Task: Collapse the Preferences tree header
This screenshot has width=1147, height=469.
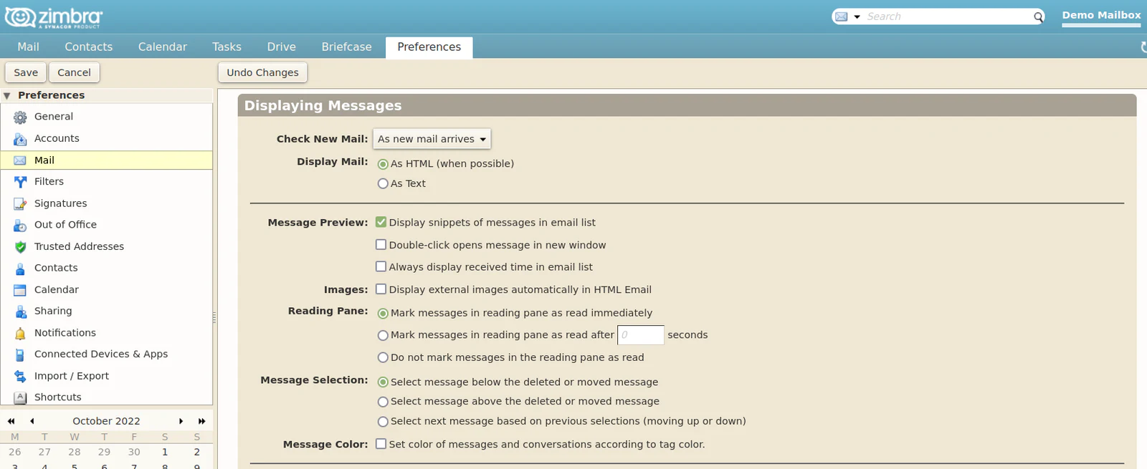Action: click(7, 95)
